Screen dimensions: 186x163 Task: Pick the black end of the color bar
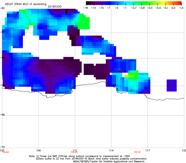87,3
